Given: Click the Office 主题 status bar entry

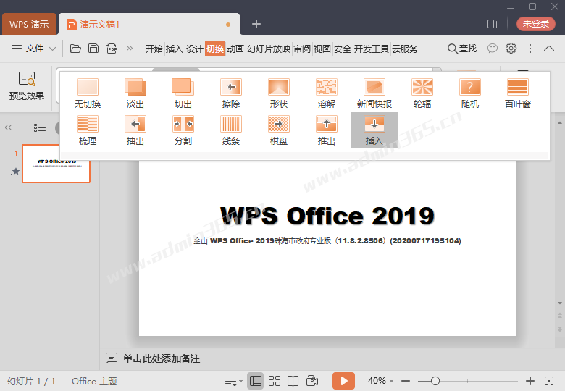Looking at the screenshot, I should (94, 382).
